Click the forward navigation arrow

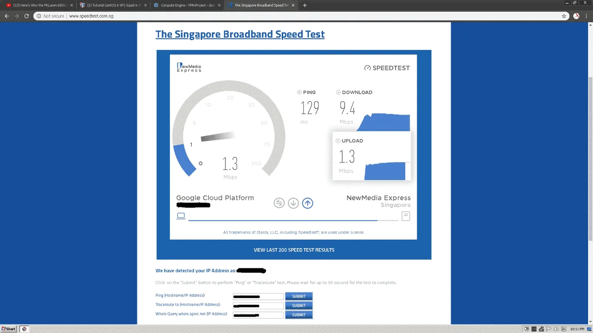pos(17,16)
